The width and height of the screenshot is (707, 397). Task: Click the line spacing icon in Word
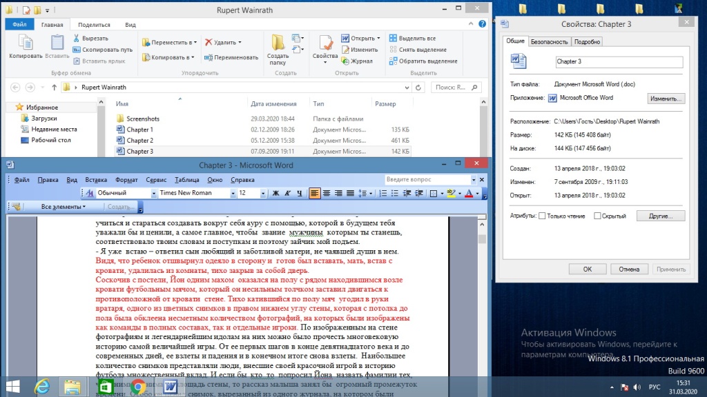362,193
